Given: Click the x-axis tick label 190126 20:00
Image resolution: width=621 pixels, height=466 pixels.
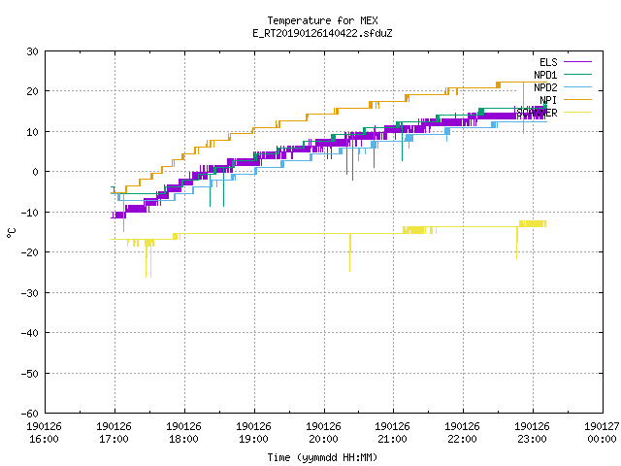Looking at the screenshot, I should (323, 433).
